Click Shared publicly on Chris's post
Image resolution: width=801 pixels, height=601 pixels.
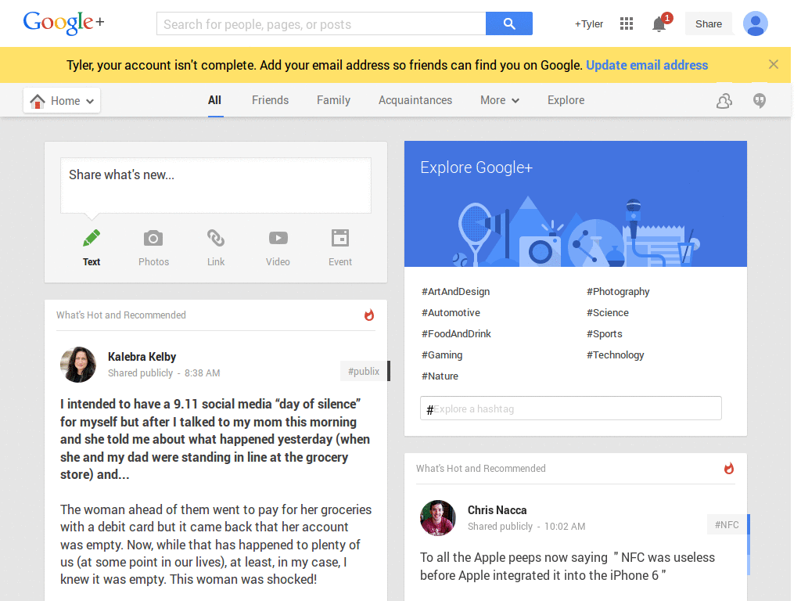click(500, 527)
